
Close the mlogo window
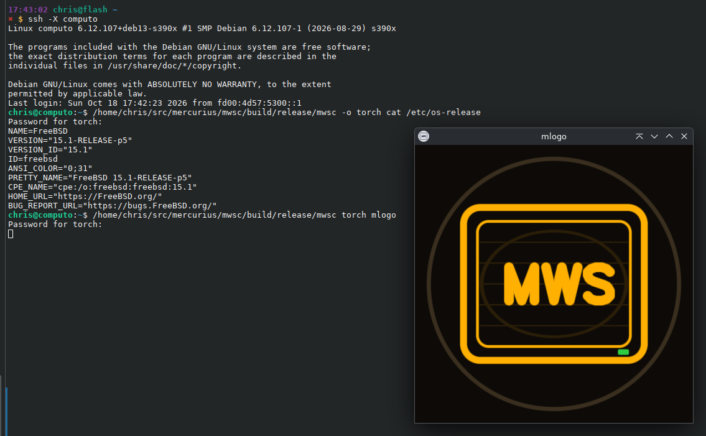click(x=684, y=136)
